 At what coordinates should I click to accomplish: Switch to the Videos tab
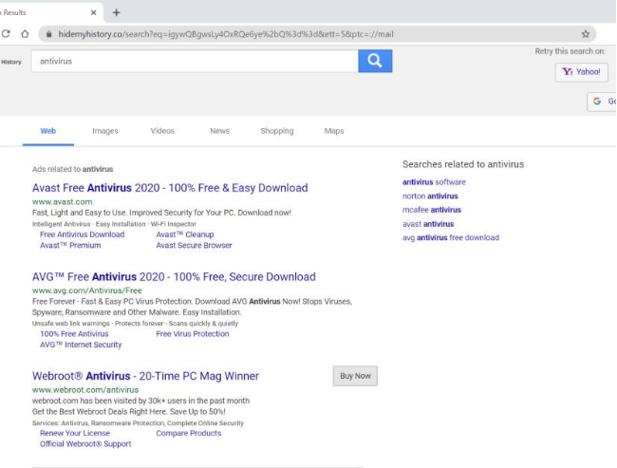tap(162, 131)
